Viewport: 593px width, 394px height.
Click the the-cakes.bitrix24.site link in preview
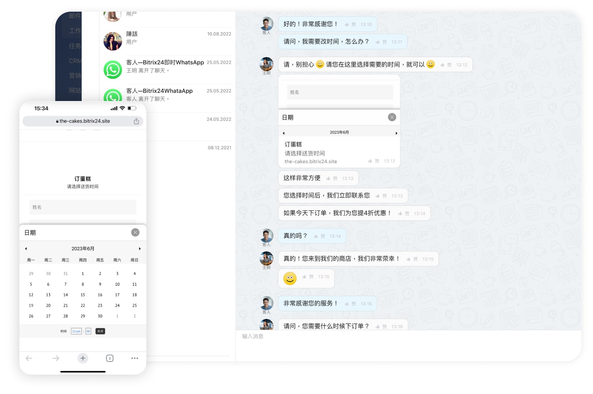click(x=311, y=162)
